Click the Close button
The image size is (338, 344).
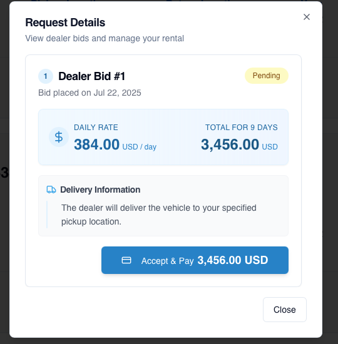click(x=285, y=310)
